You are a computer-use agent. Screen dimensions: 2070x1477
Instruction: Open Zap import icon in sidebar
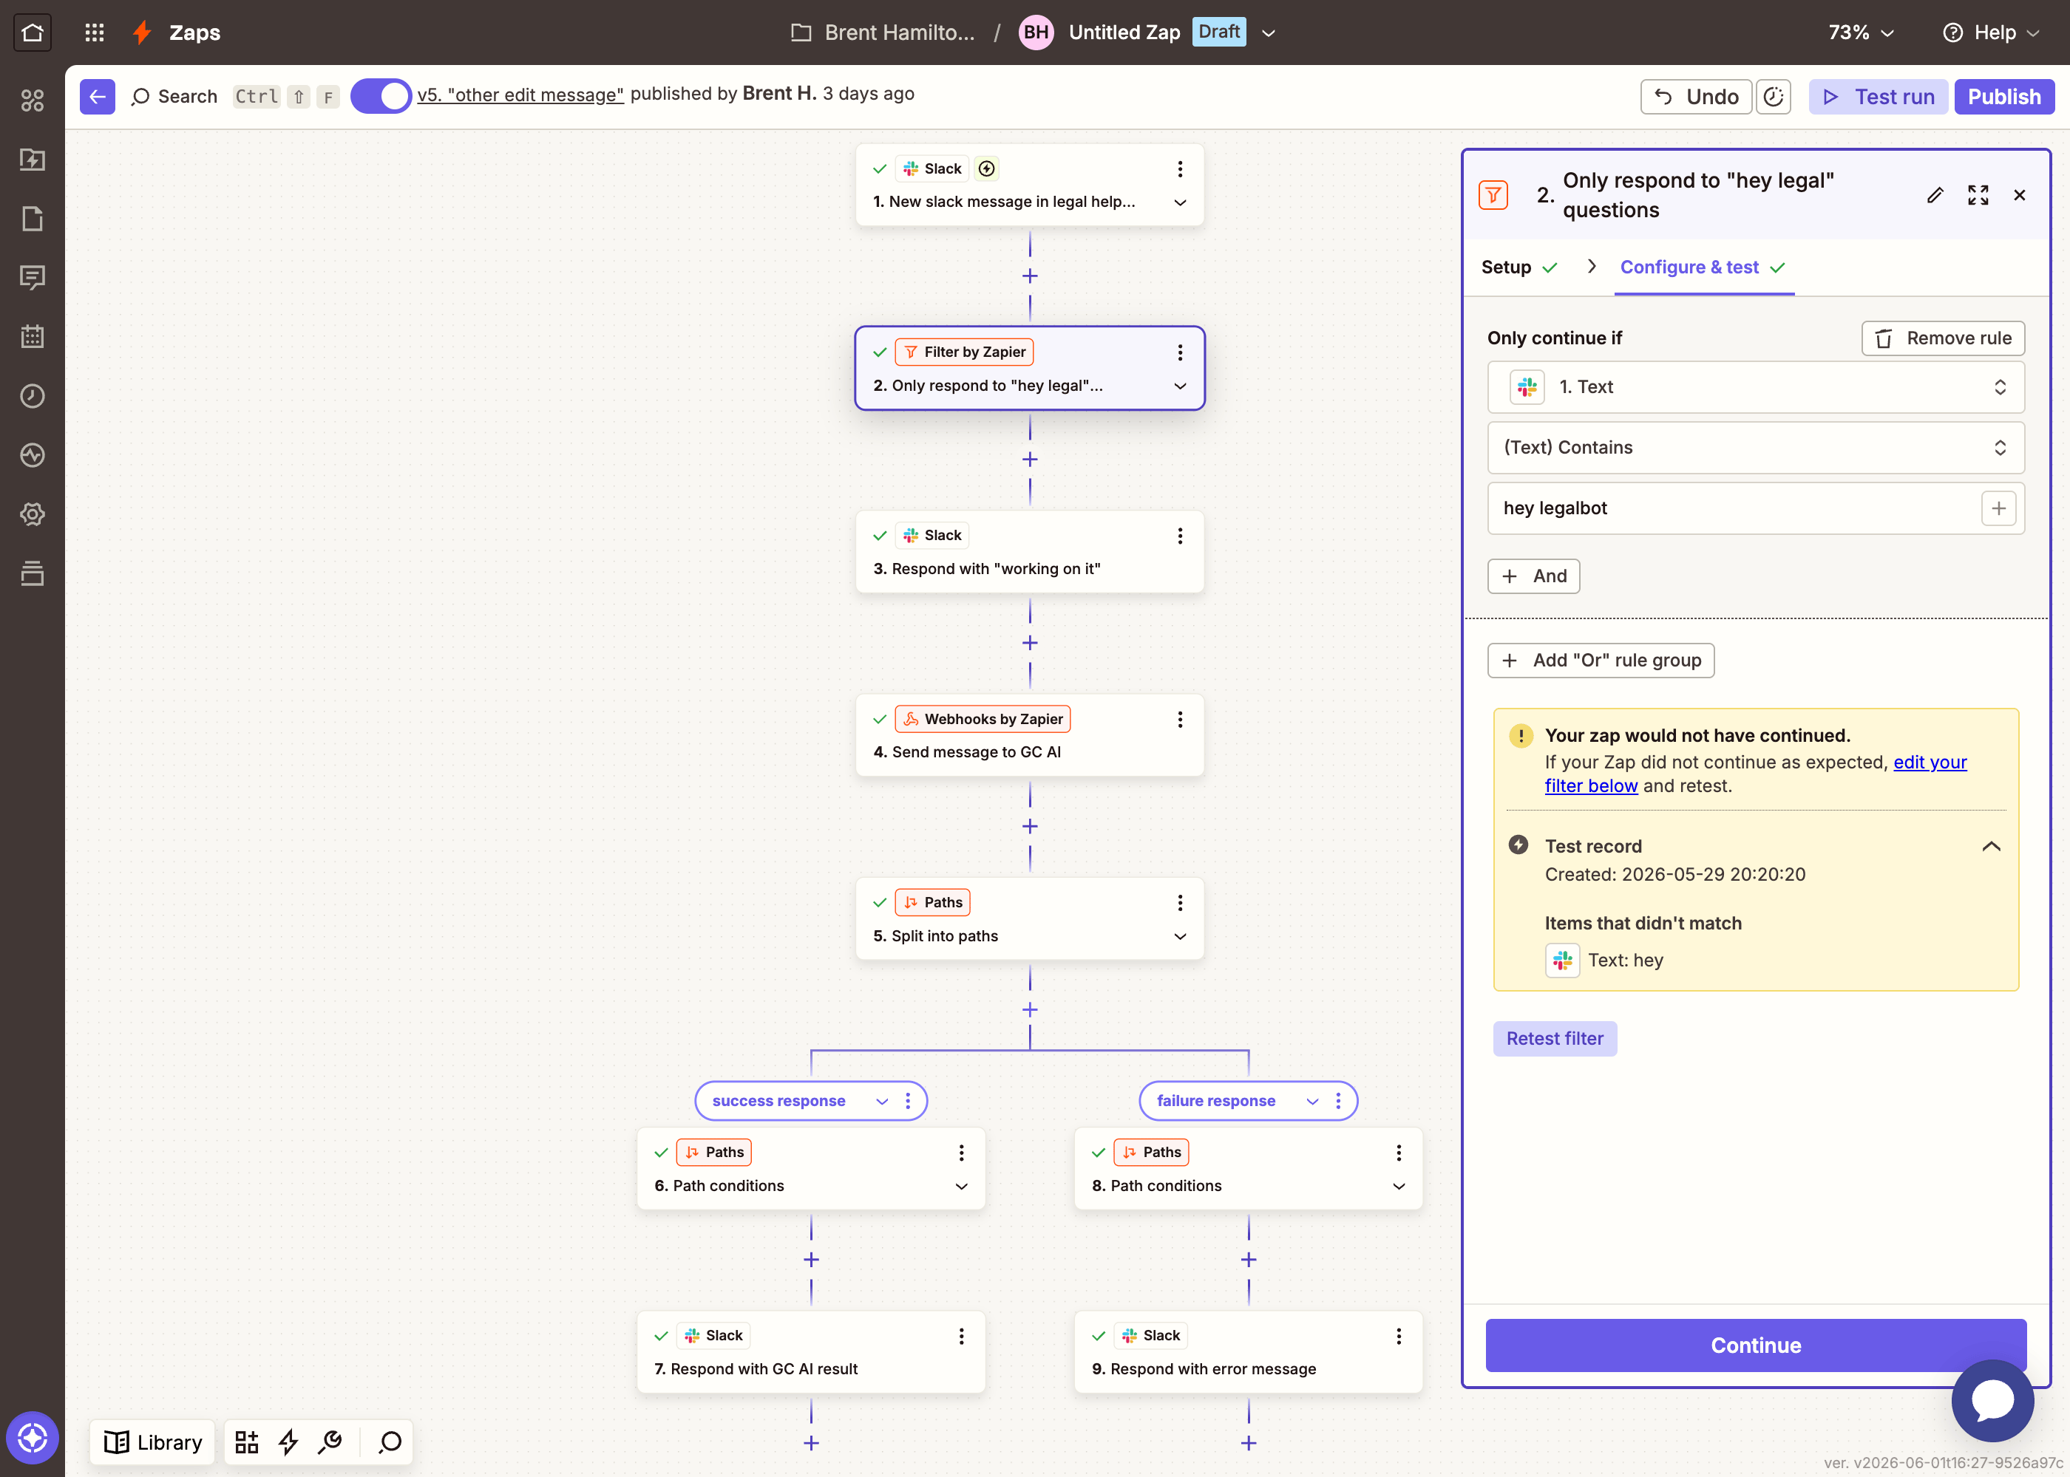[x=33, y=159]
